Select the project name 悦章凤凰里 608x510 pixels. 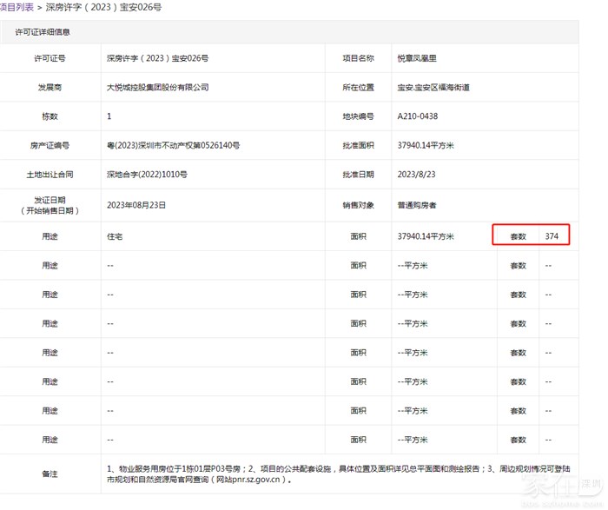coord(419,58)
